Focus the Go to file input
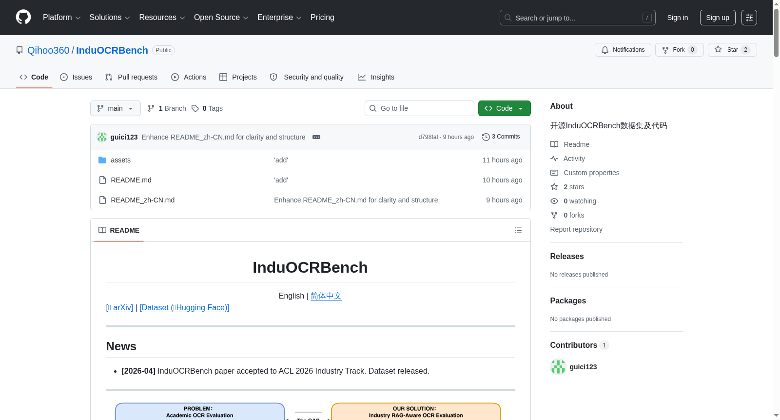 tap(419, 108)
